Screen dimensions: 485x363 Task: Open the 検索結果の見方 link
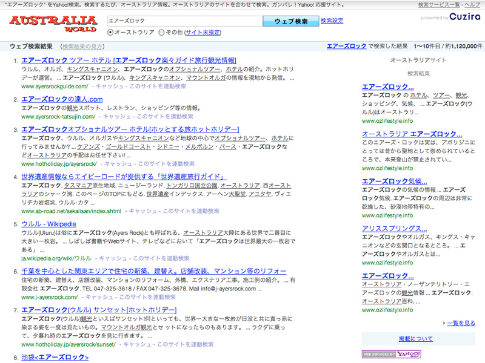(x=82, y=47)
